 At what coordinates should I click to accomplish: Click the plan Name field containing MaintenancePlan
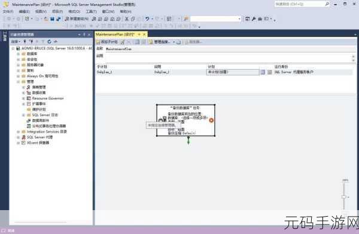pyautogui.click(x=230, y=49)
